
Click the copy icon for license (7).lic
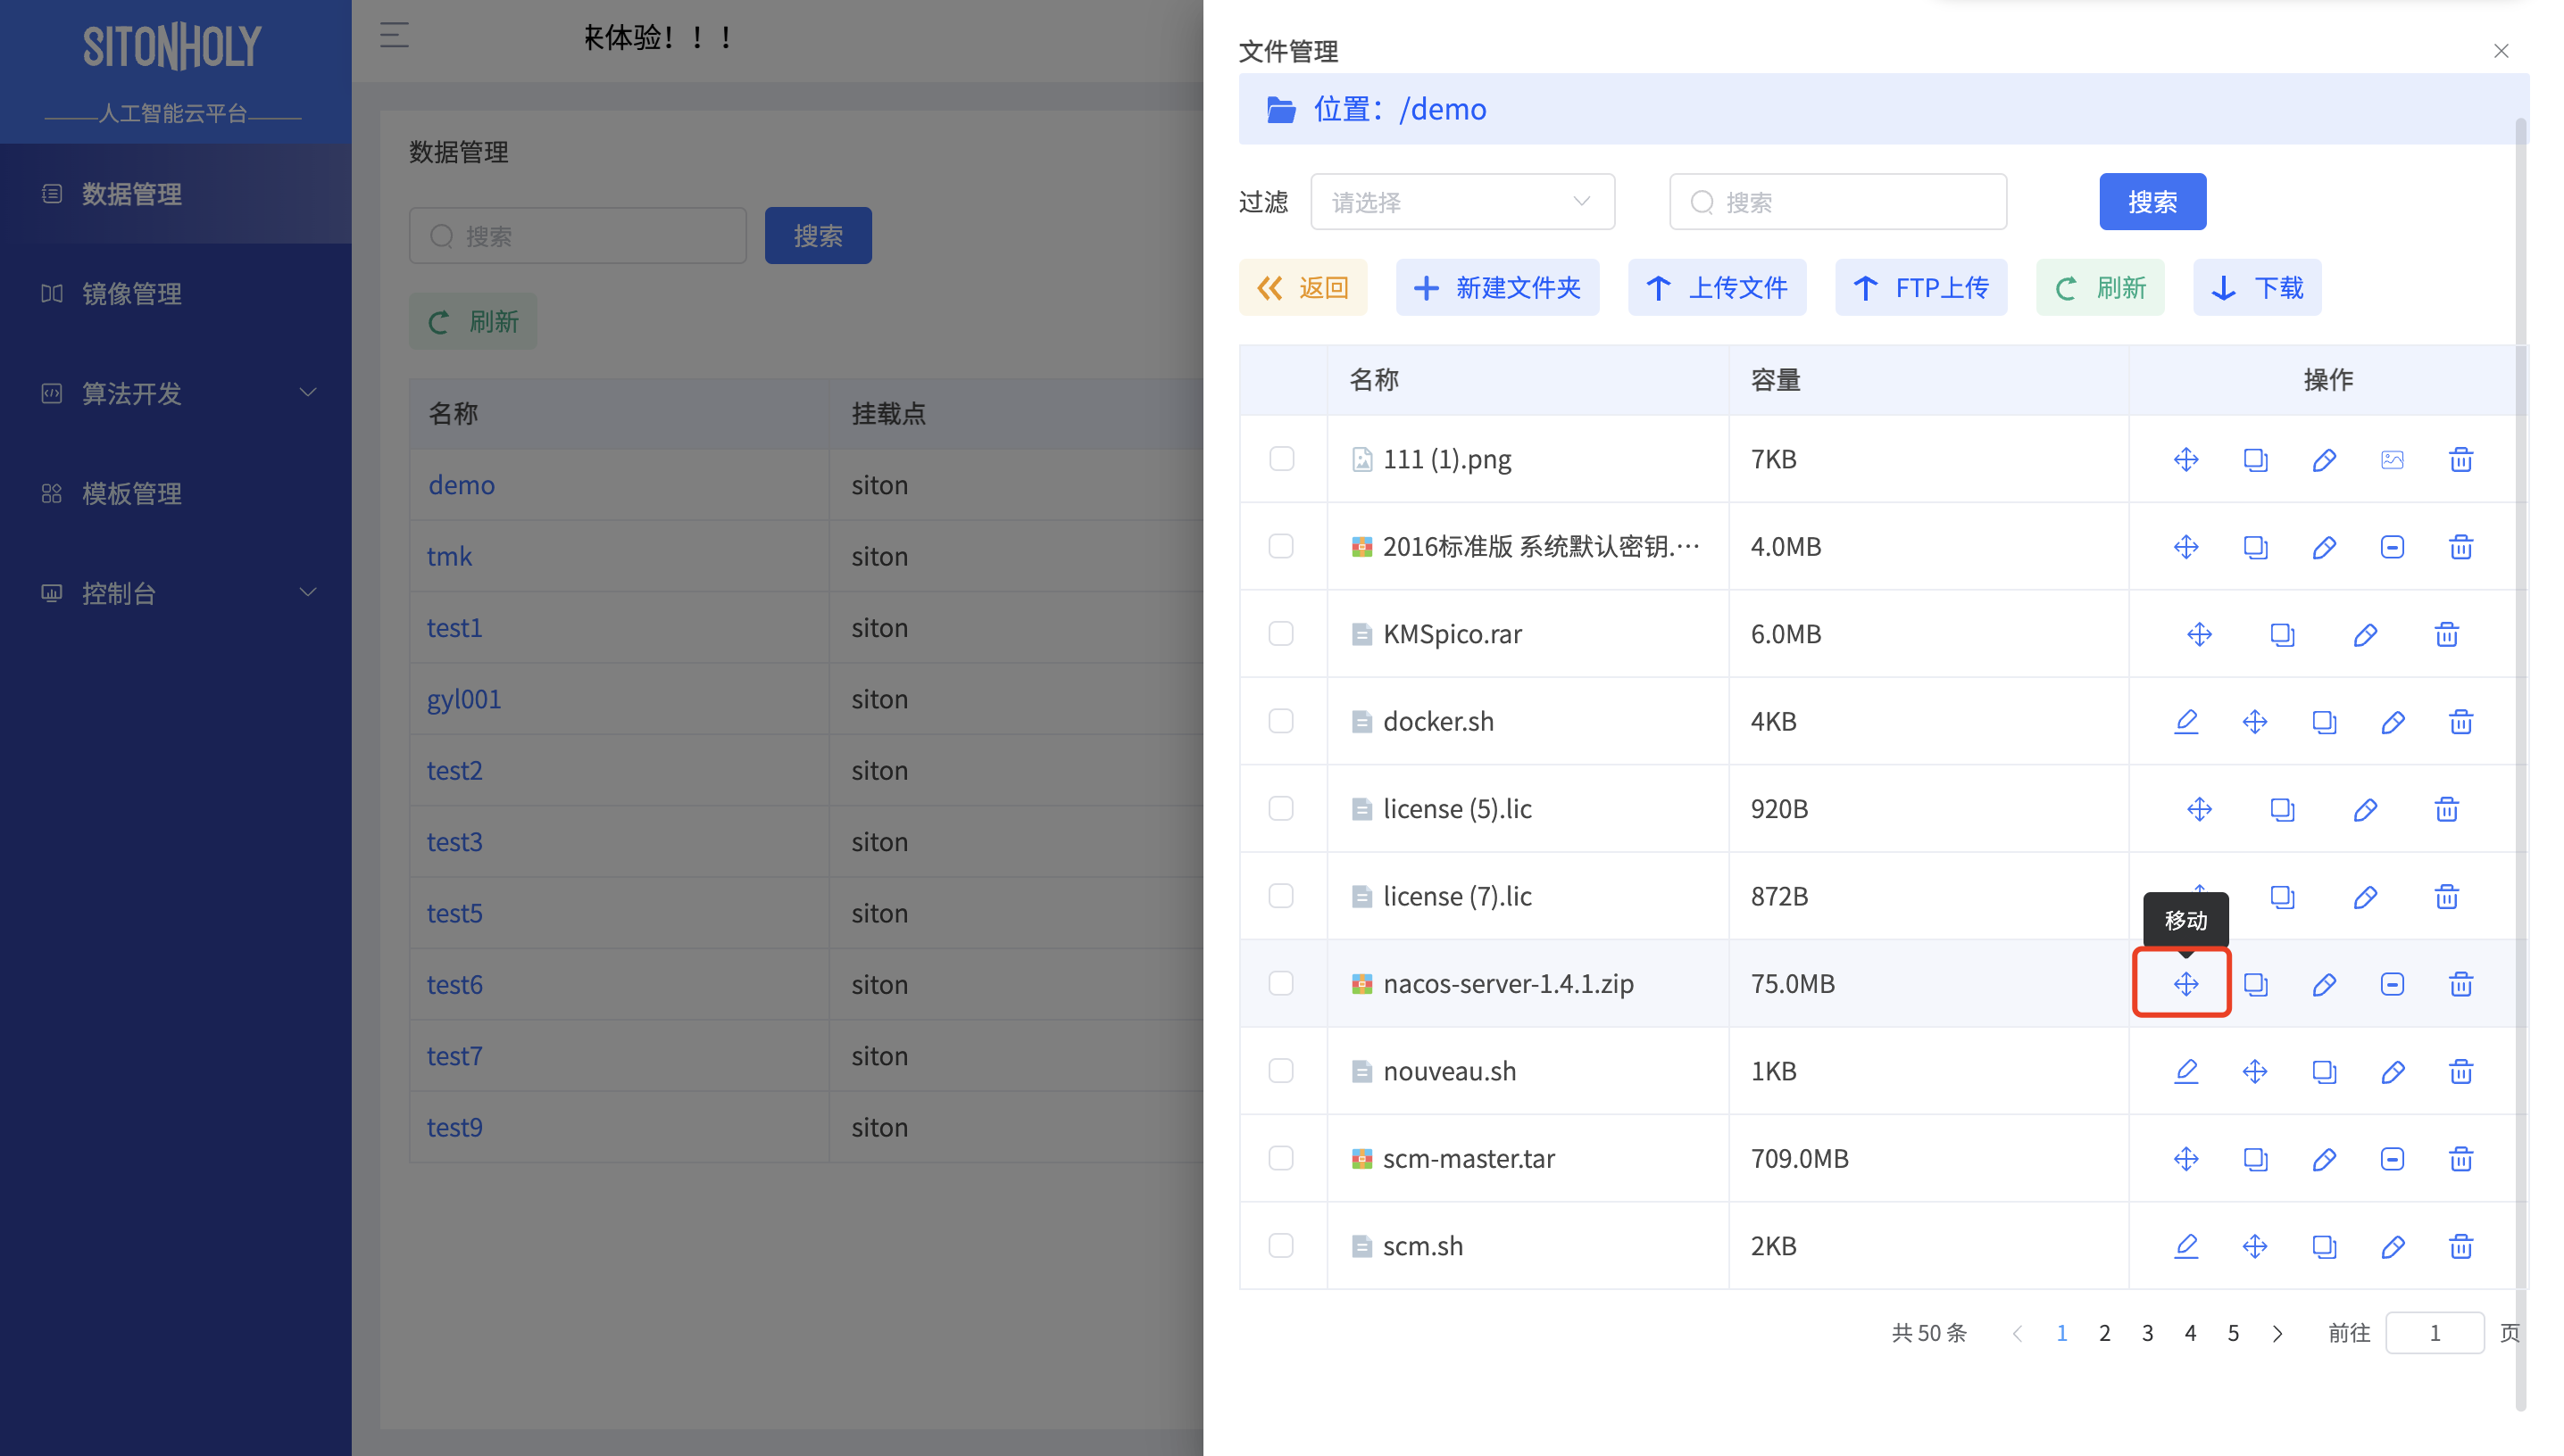2282,896
